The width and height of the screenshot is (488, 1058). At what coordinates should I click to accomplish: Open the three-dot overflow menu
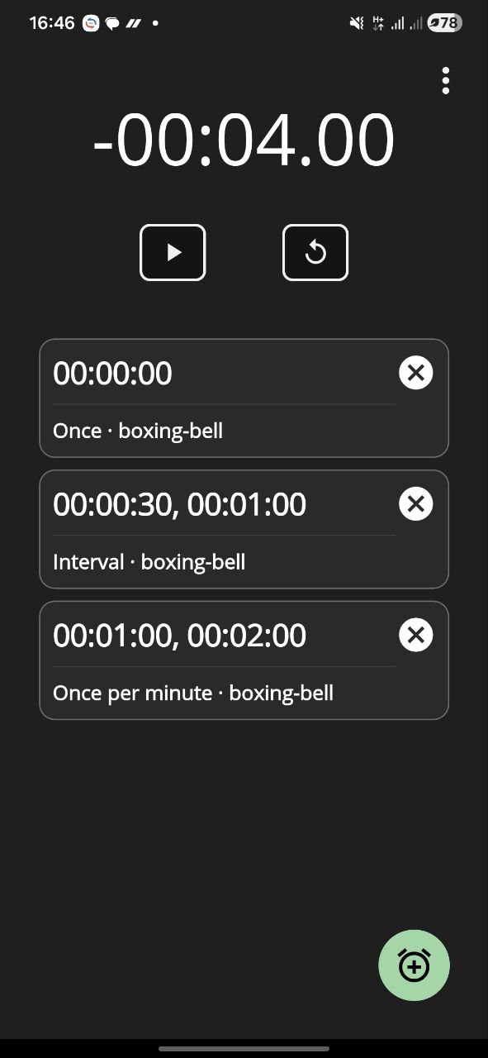[445, 80]
